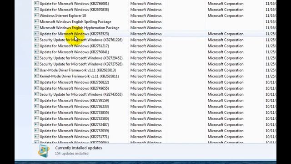Image resolution: width=291 pixels, height=164 pixels.
Task: Click update icon for KB2732500 row
Action: click(36, 118)
